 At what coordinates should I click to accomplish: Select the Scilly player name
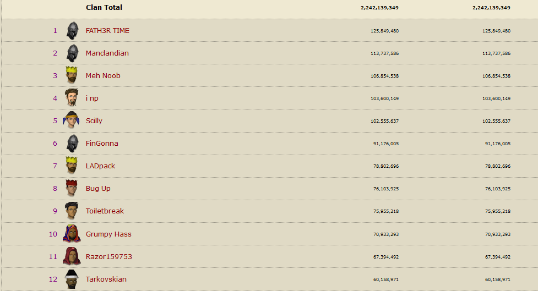pos(94,121)
